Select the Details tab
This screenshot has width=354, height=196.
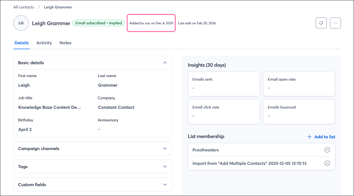pyautogui.click(x=22, y=43)
